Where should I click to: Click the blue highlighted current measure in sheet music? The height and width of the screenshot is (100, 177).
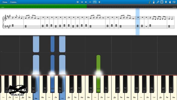[137, 22]
